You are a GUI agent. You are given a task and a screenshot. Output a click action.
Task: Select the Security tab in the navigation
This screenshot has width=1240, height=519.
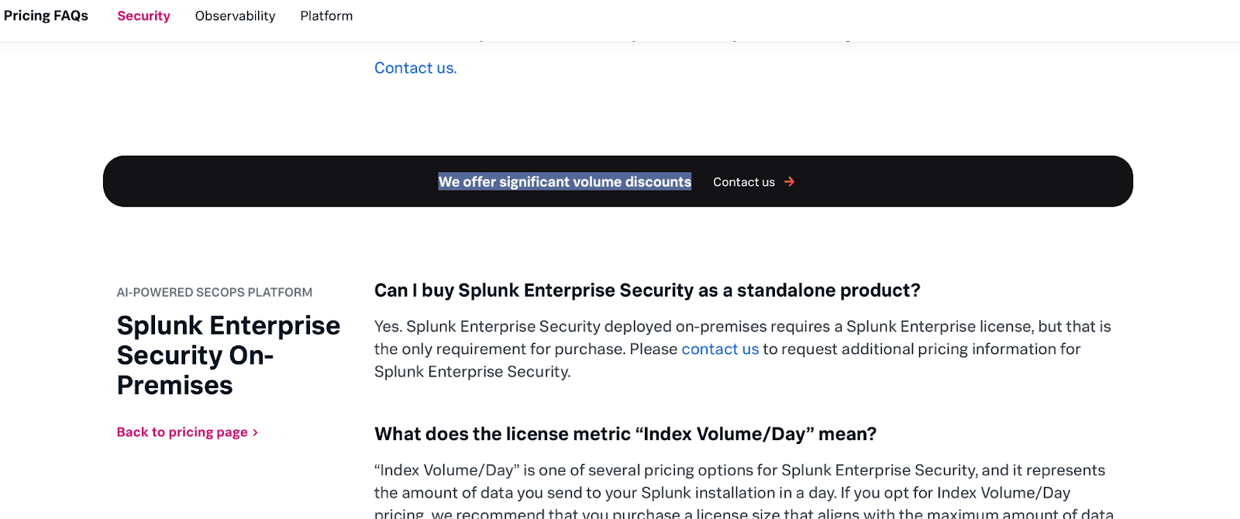(143, 15)
